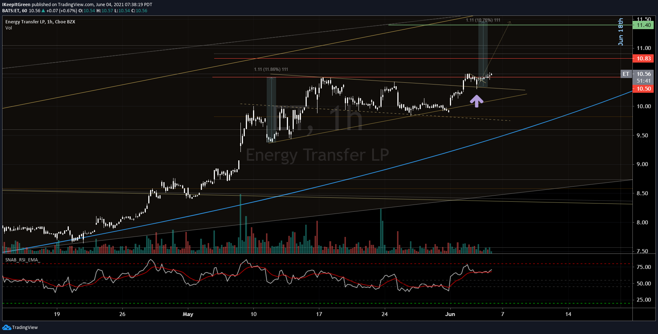Click the TradingView text at bottom left
658x334 pixels.
coord(25,328)
